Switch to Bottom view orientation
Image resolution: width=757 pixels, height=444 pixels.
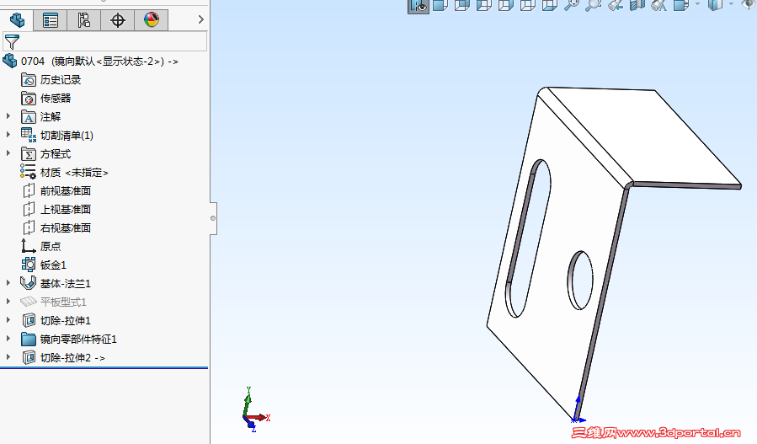click(x=549, y=5)
